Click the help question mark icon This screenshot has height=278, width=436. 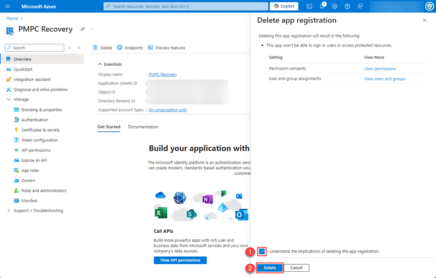(x=347, y=6)
